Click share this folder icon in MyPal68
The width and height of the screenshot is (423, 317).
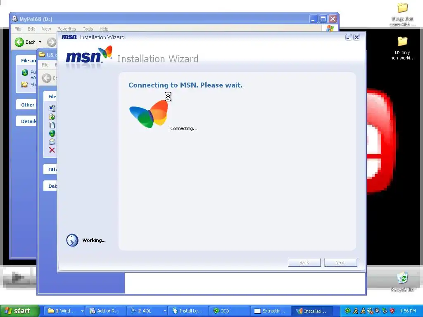tap(24, 84)
